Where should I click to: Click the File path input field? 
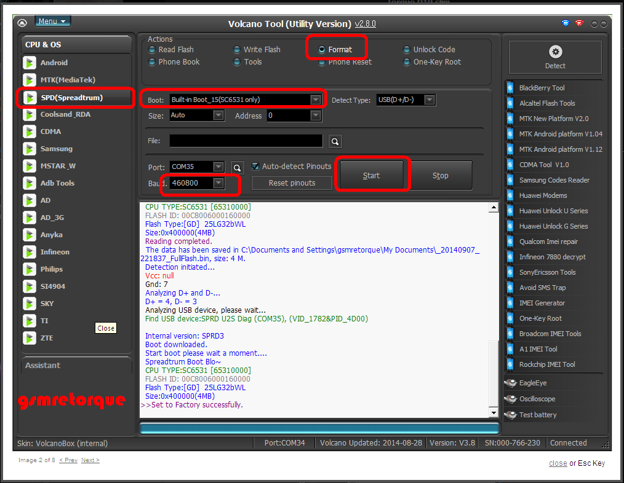point(246,141)
